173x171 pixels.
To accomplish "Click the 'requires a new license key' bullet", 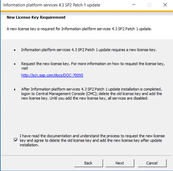I will [x=89, y=50].
